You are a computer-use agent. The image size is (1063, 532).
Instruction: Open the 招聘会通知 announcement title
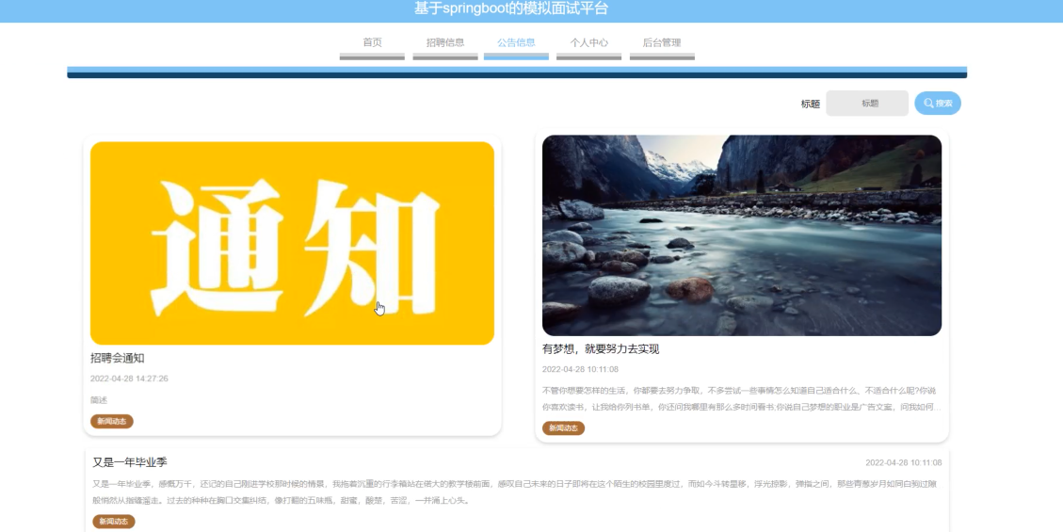point(118,358)
